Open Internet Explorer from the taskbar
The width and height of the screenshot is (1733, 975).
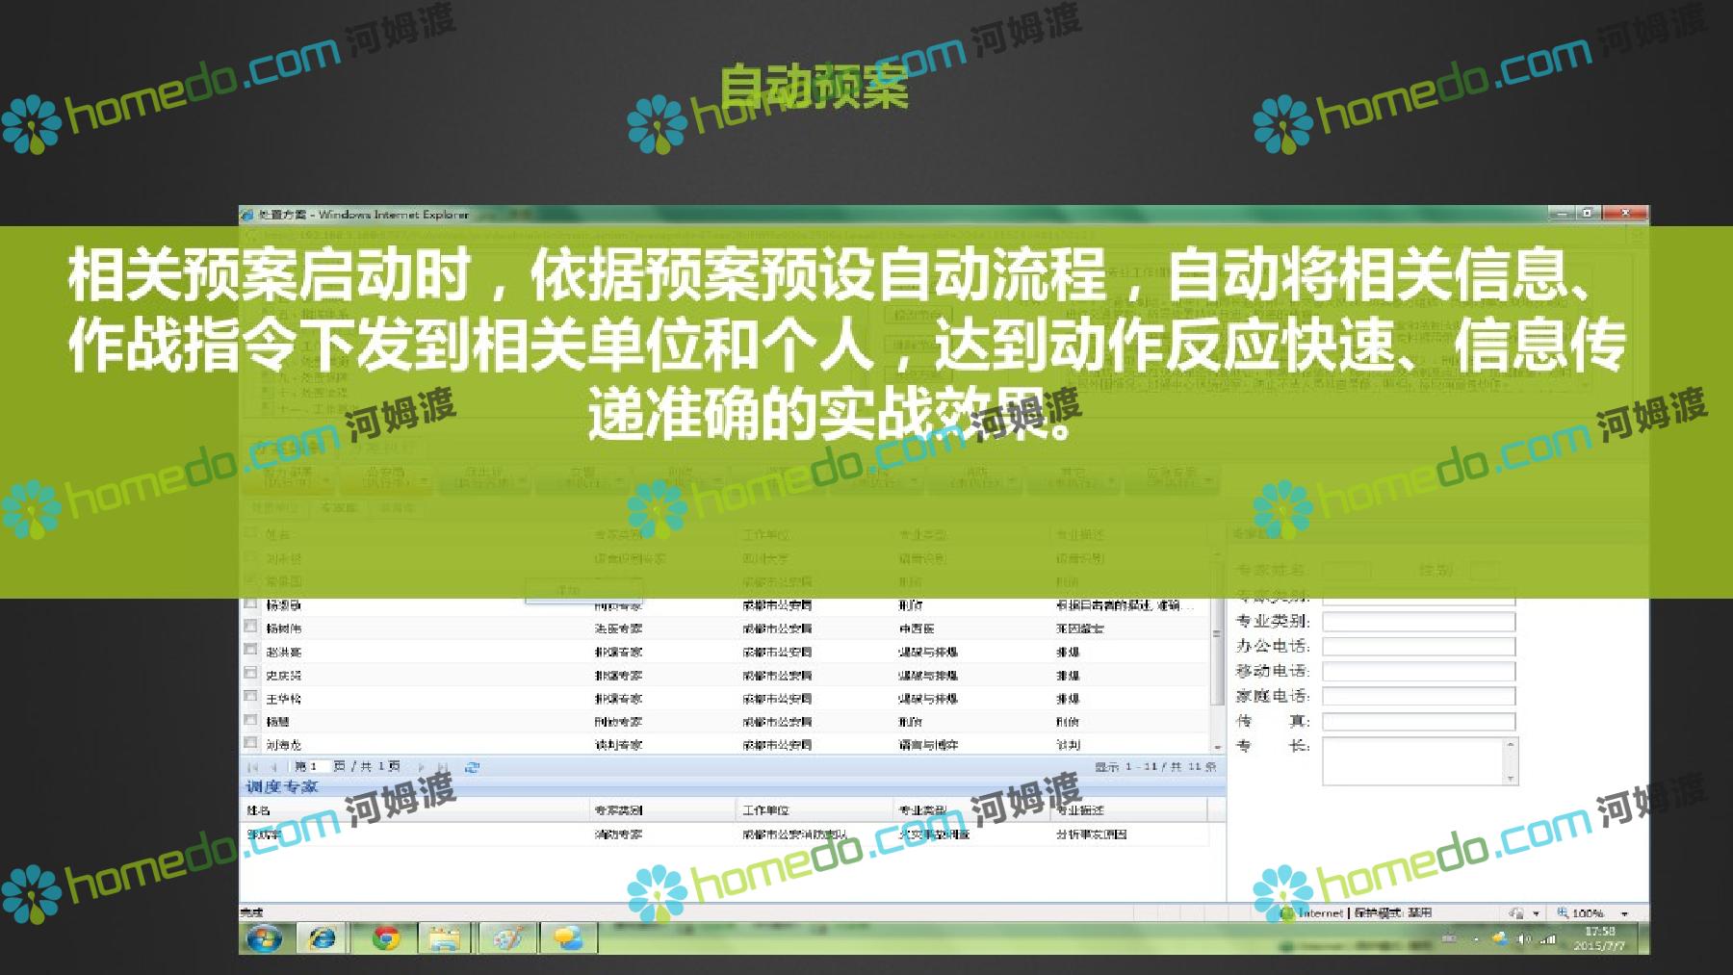click(322, 938)
